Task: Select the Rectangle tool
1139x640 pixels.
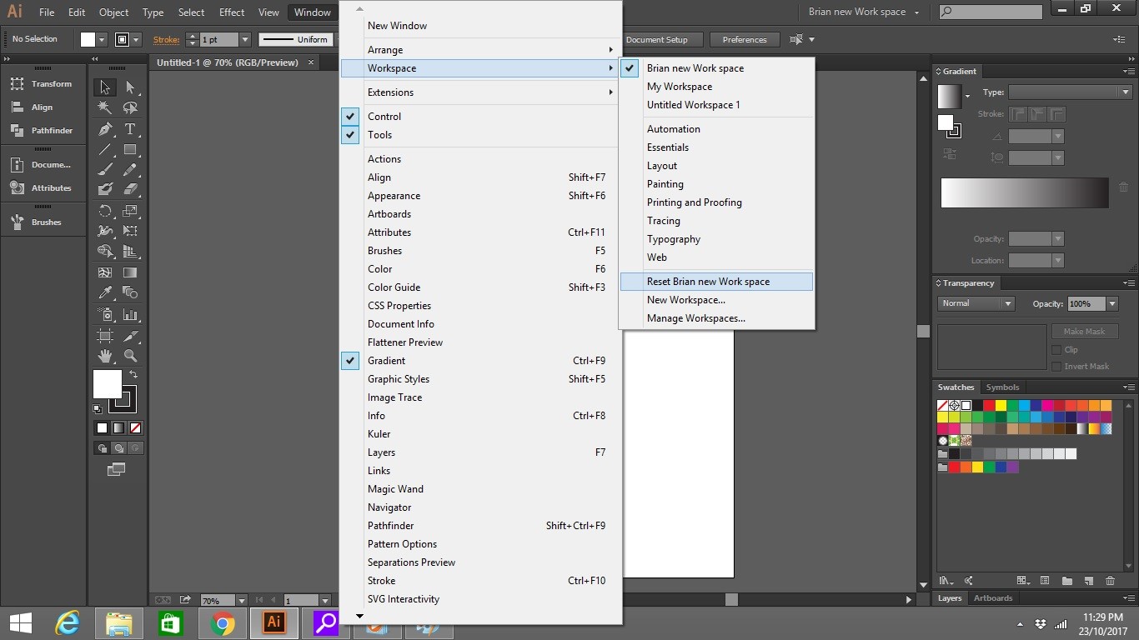Action: [x=130, y=150]
